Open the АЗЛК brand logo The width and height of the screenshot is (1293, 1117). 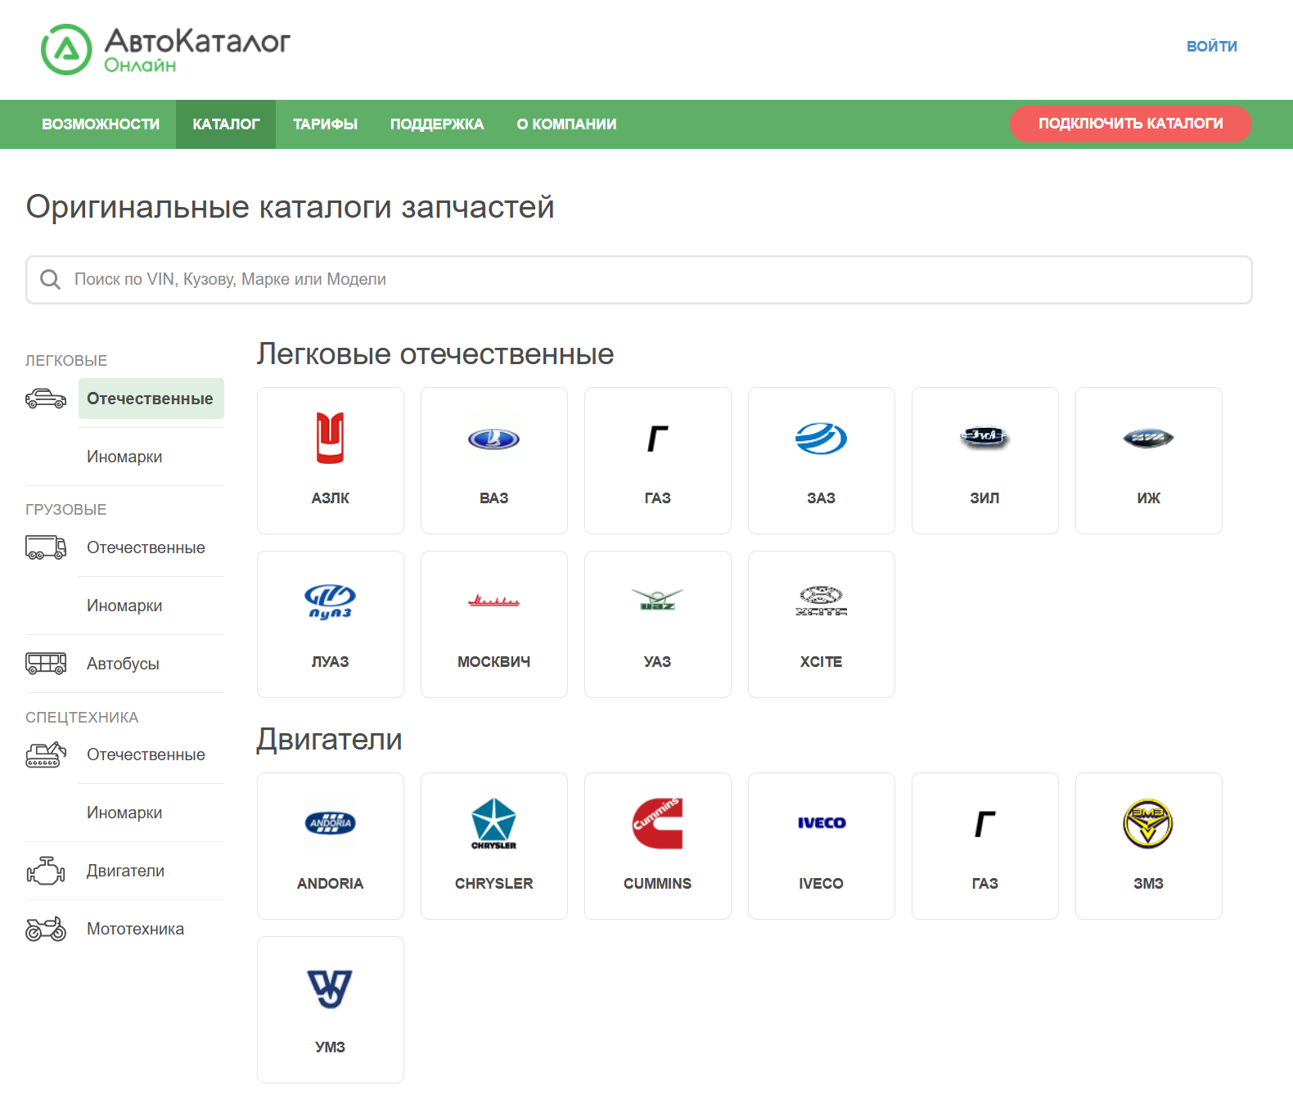coord(331,439)
